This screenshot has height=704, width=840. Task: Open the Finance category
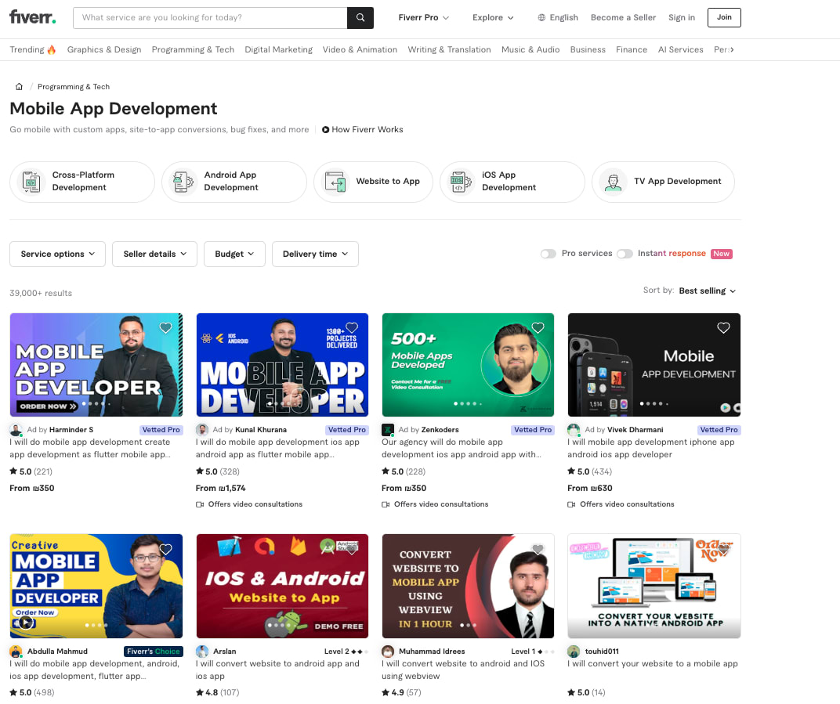point(631,50)
